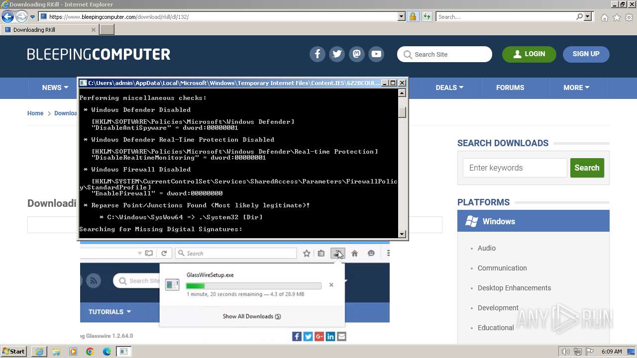Open BleepingComputer Twitter page icon
This screenshot has height=358, width=637.
(x=337, y=54)
